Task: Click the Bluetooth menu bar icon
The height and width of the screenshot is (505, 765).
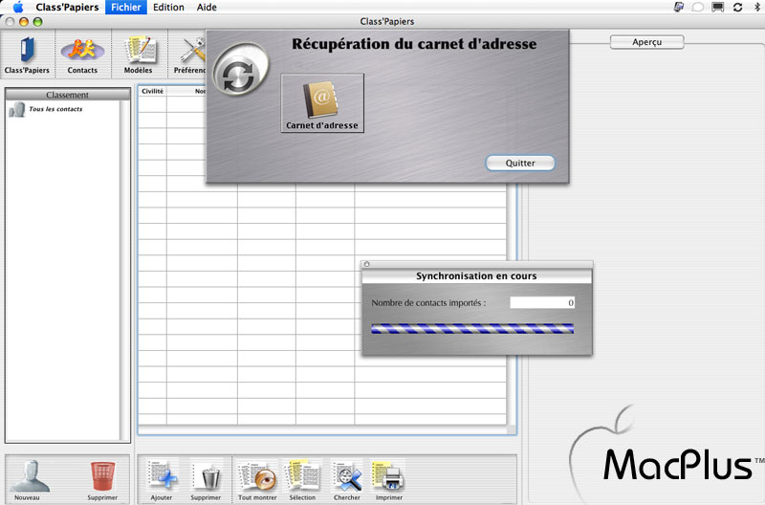Action: click(756, 7)
